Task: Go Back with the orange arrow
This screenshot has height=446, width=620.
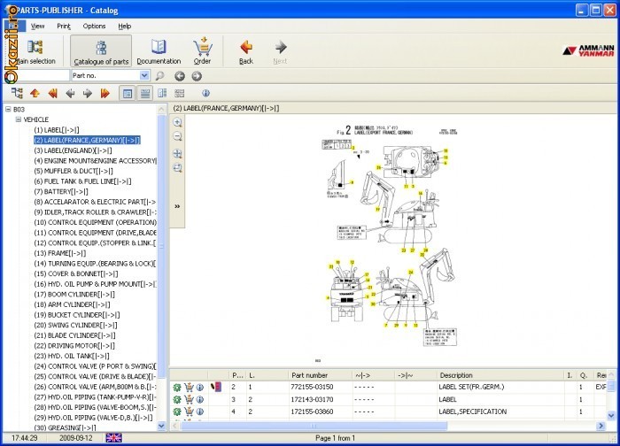Action: coord(246,51)
